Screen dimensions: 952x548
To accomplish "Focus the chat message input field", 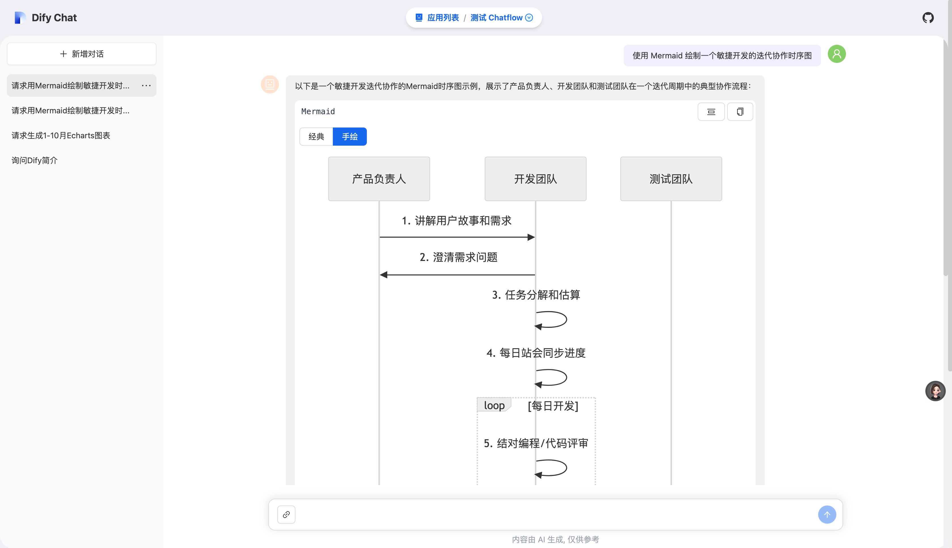I will coord(554,515).
